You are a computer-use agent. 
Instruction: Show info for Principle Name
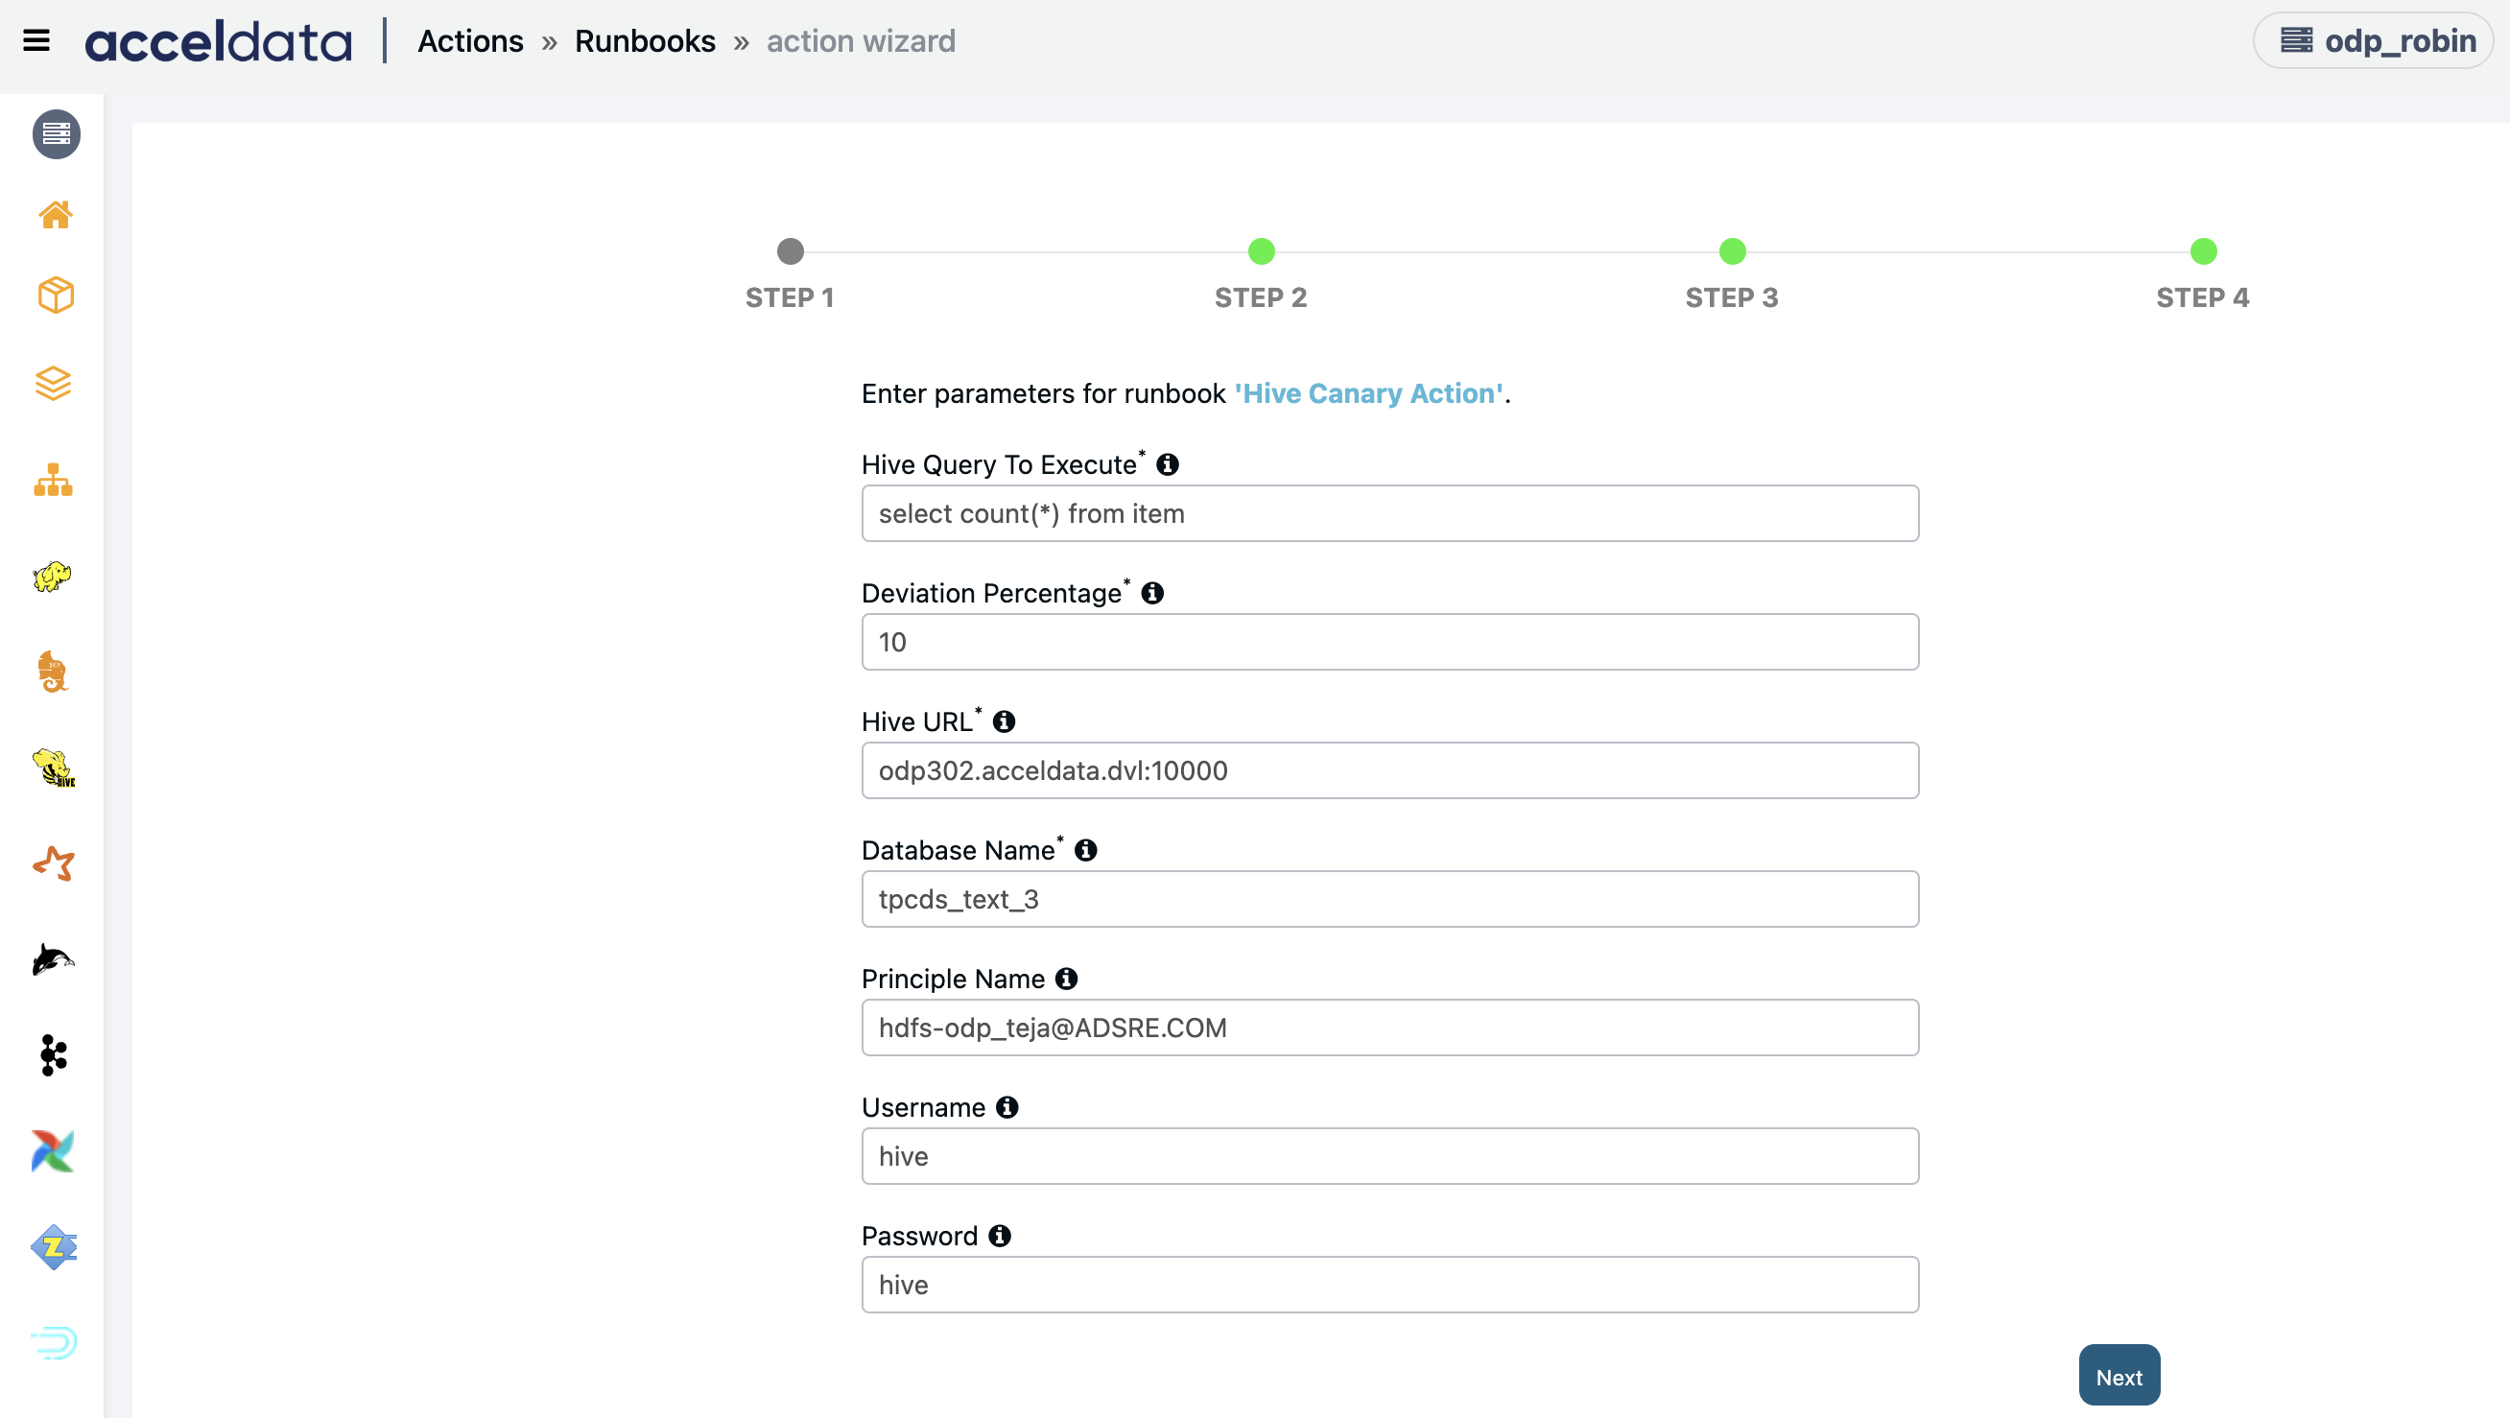click(1066, 980)
